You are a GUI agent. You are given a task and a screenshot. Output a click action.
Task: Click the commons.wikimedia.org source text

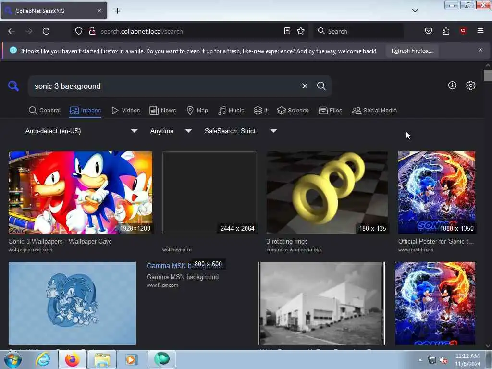pyautogui.click(x=294, y=250)
